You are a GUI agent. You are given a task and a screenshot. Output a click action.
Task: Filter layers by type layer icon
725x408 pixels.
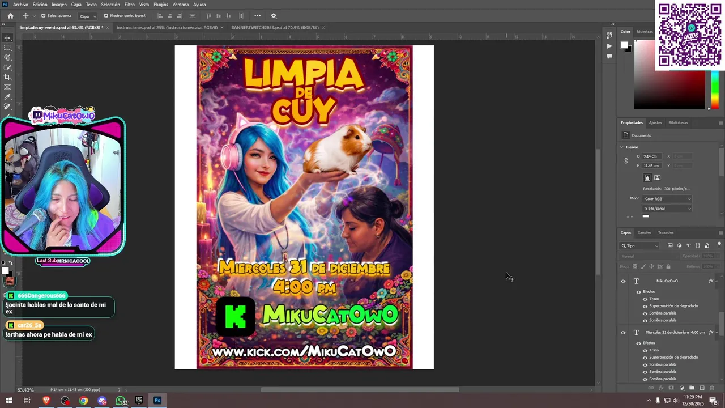pyautogui.click(x=689, y=245)
